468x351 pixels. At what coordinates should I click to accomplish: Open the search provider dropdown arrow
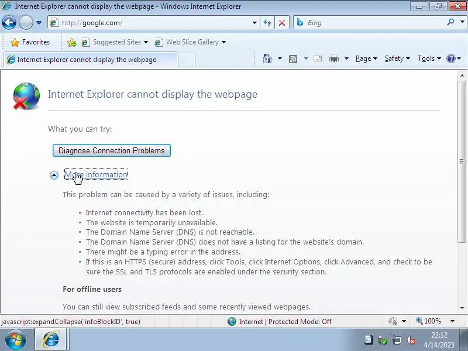coord(462,22)
